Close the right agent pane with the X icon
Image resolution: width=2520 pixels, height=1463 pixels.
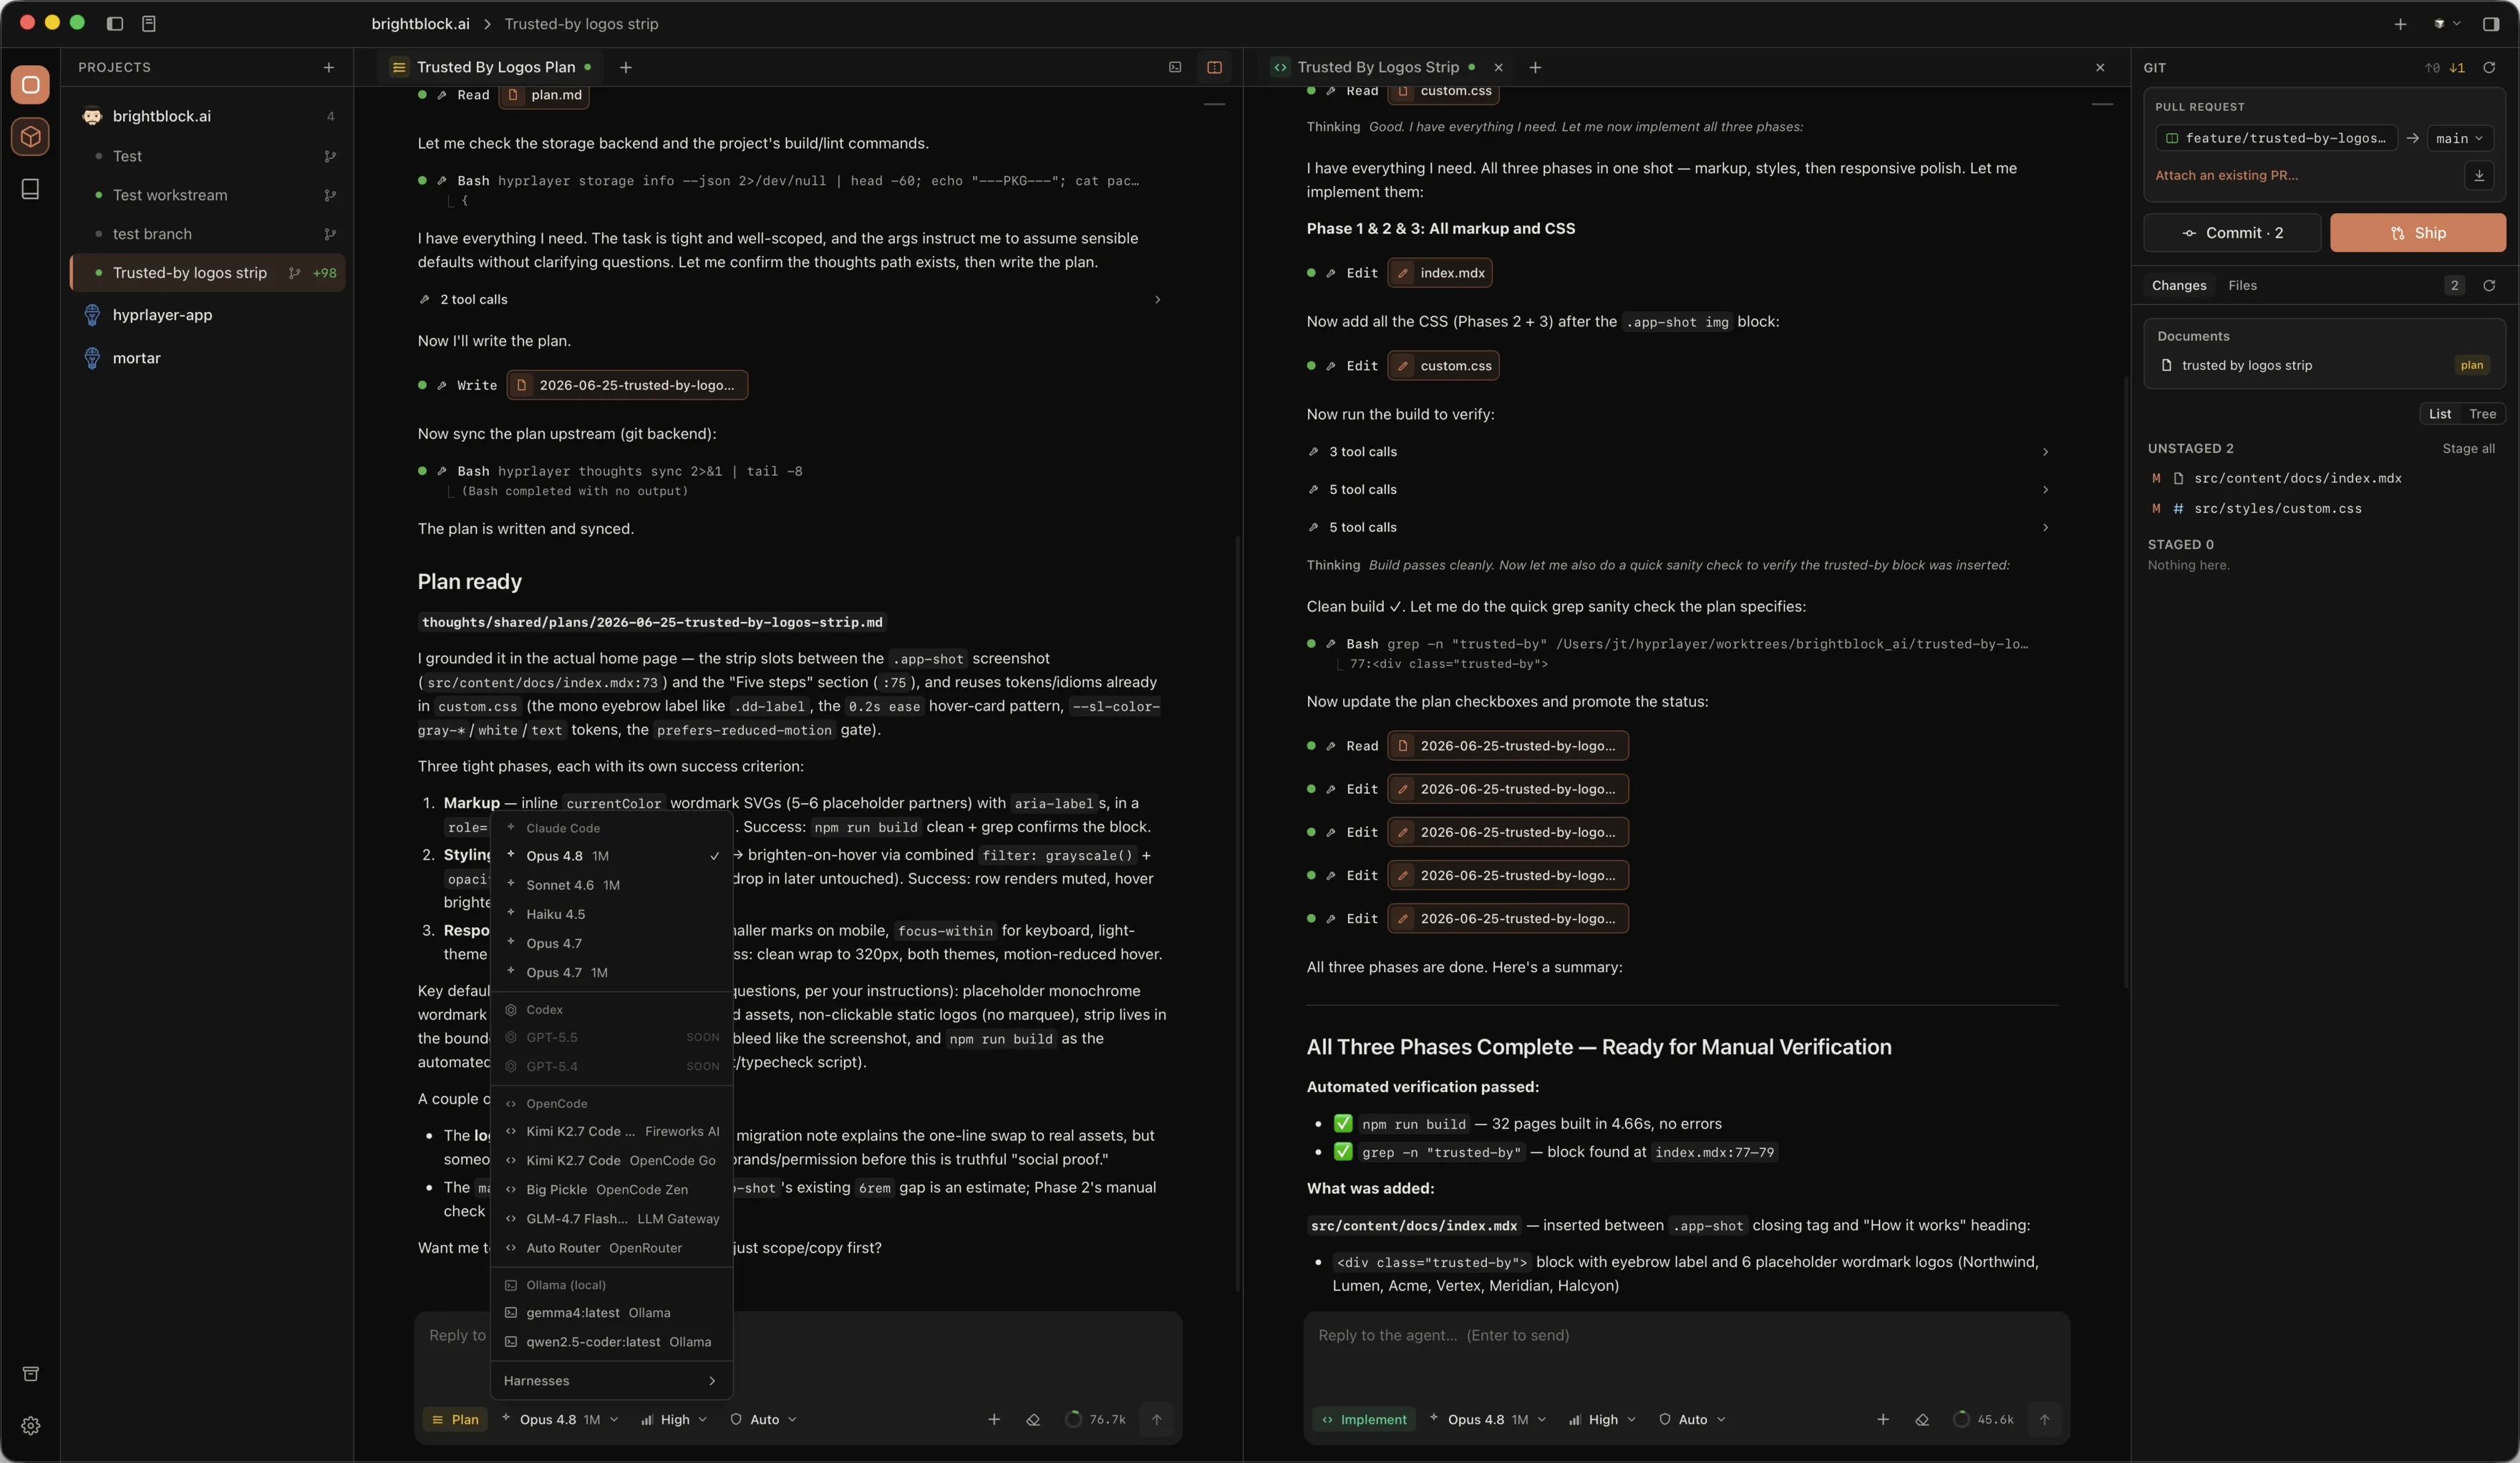tap(2100, 67)
